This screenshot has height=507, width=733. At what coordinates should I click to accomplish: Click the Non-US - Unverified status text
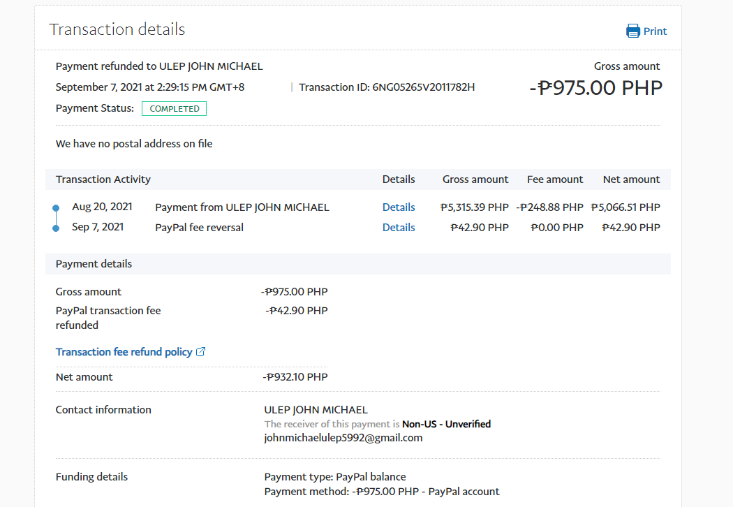click(x=446, y=424)
